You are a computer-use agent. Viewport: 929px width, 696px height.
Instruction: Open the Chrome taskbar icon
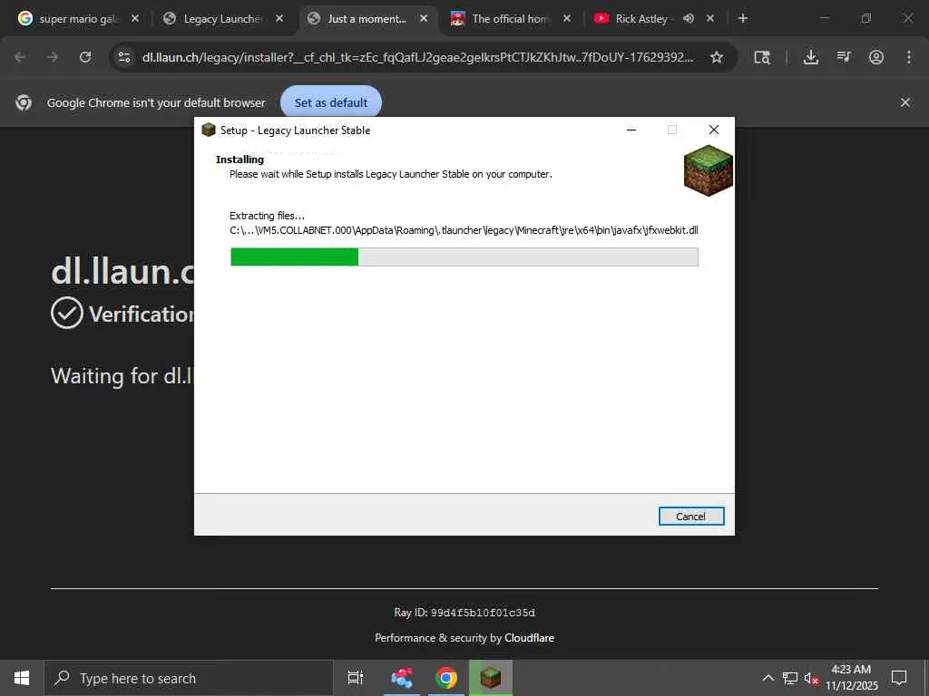point(446,678)
